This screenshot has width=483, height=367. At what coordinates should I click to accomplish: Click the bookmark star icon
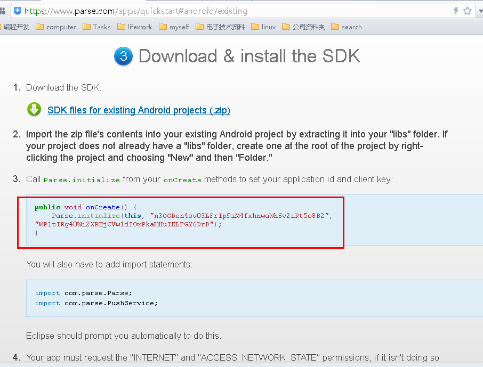point(468,11)
